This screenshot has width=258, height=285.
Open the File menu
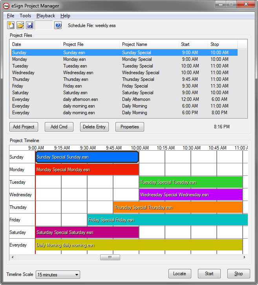pyautogui.click(x=11, y=16)
